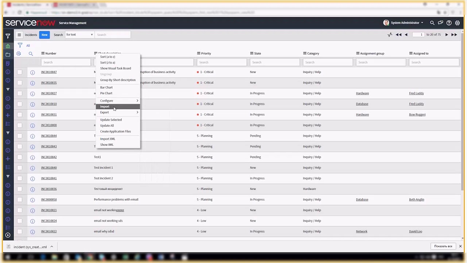Click the navigator filter funnel icon
The width and height of the screenshot is (467, 263).
click(x=8, y=36)
